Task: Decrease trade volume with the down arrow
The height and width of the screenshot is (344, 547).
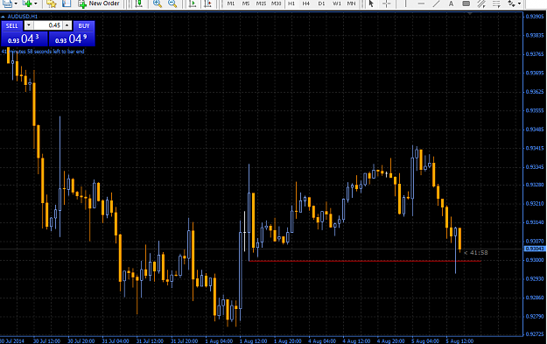Action: click(29, 25)
